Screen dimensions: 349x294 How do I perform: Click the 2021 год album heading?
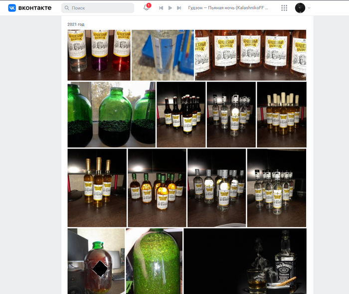click(76, 24)
